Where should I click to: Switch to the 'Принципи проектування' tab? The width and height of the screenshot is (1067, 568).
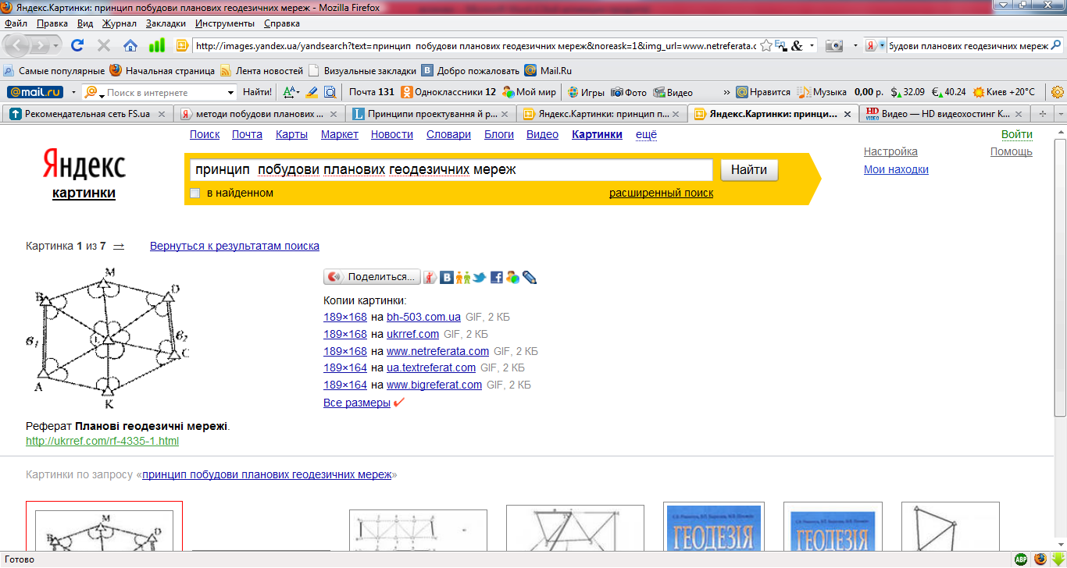tap(431, 113)
